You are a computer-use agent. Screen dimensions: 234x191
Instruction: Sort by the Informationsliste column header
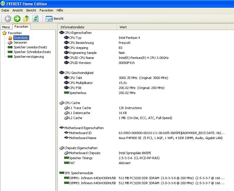point(87,27)
